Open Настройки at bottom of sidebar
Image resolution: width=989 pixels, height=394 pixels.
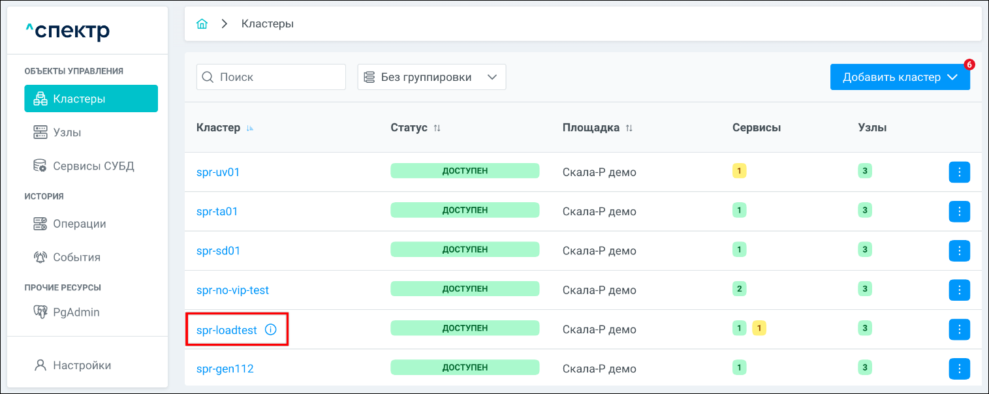pos(82,365)
